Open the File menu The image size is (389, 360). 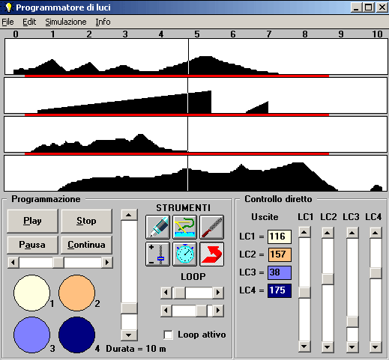7,22
